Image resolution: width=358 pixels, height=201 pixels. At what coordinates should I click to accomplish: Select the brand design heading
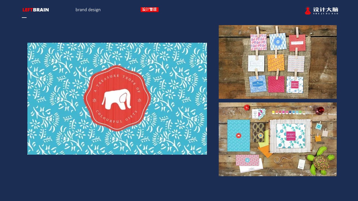click(x=88, y=10)
